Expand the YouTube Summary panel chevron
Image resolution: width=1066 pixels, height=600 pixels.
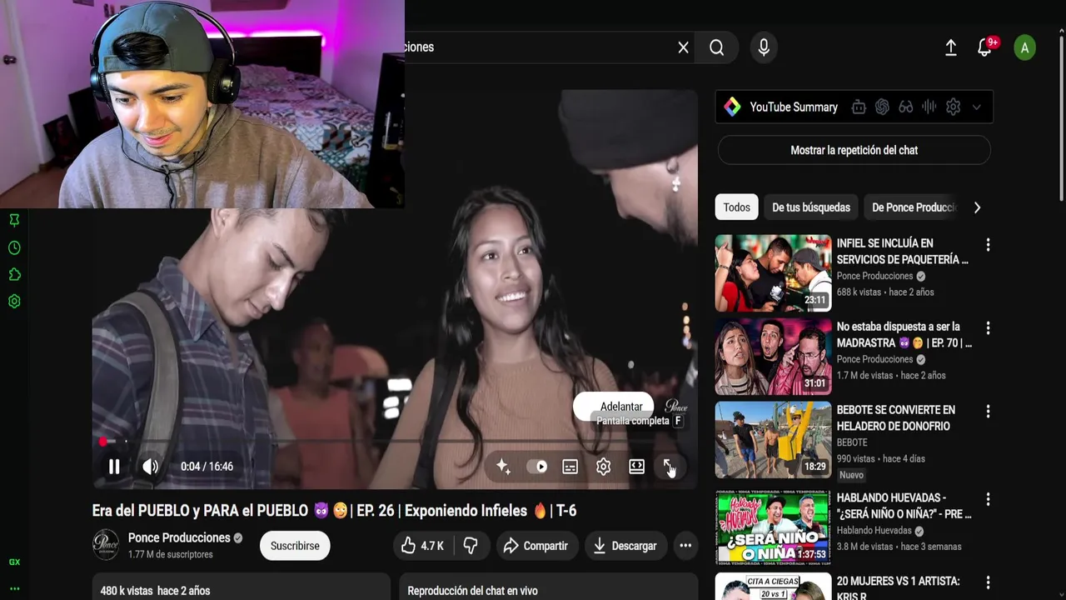click(x=977, y=107)
